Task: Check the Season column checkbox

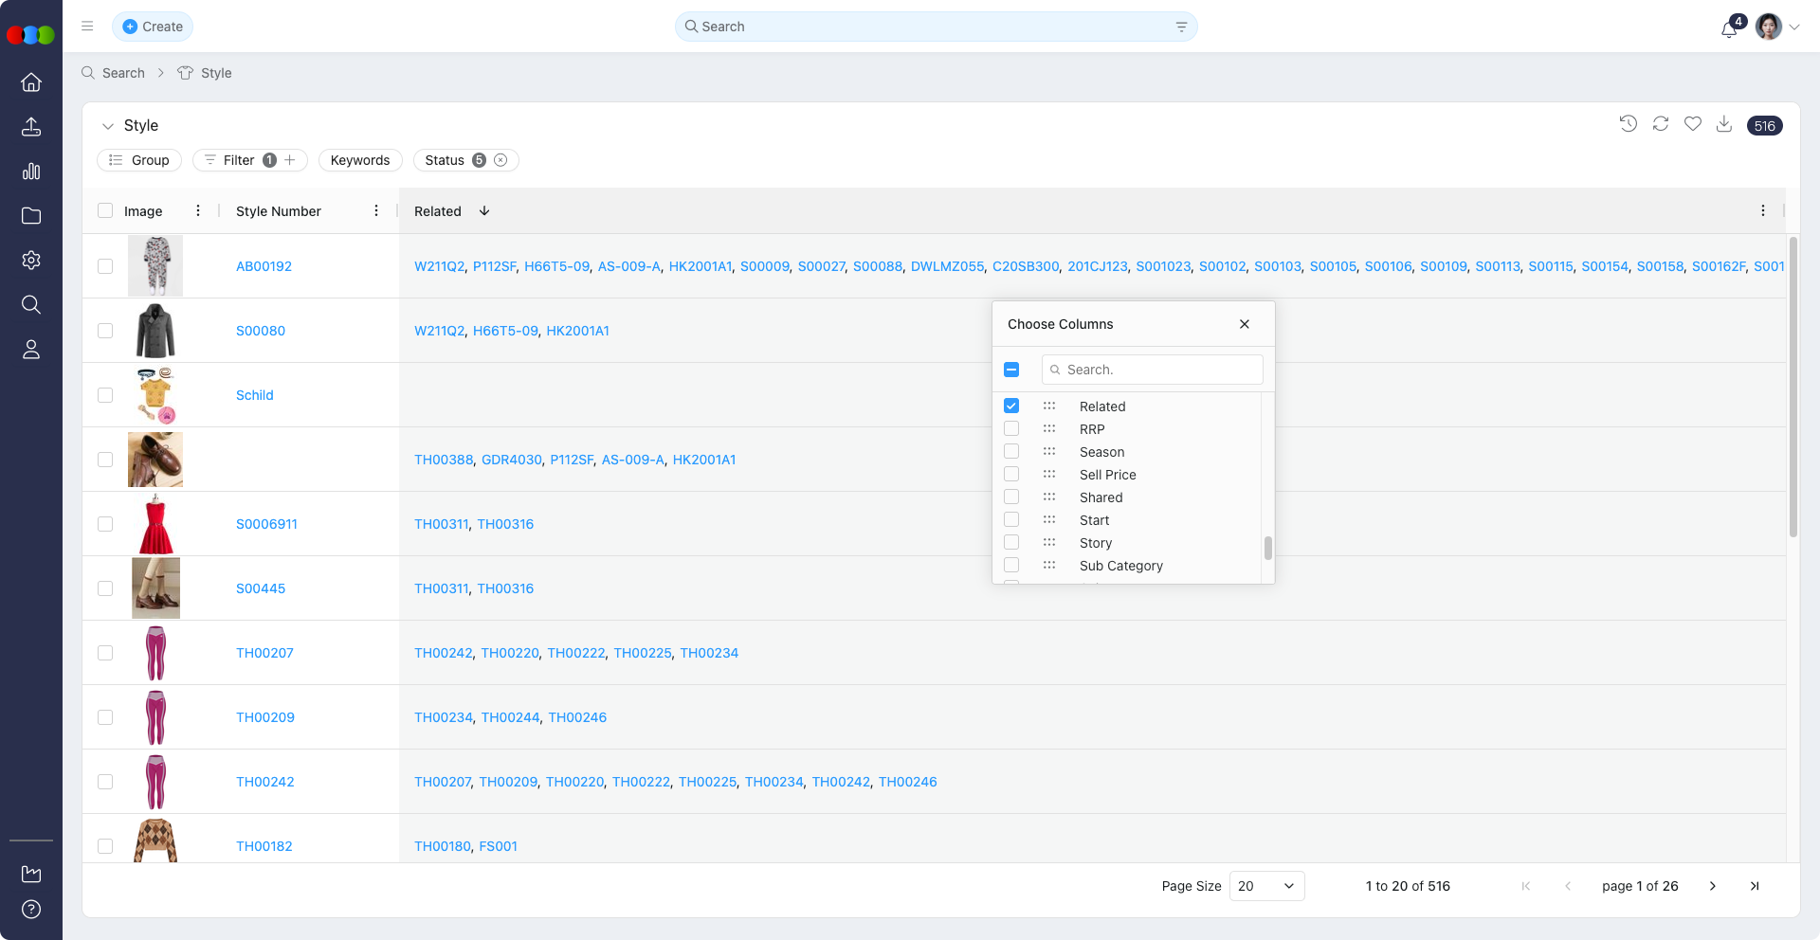Action: point(1011,452)
